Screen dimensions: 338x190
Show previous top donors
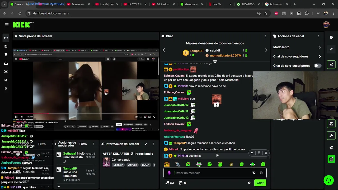[x=163, y=50]
